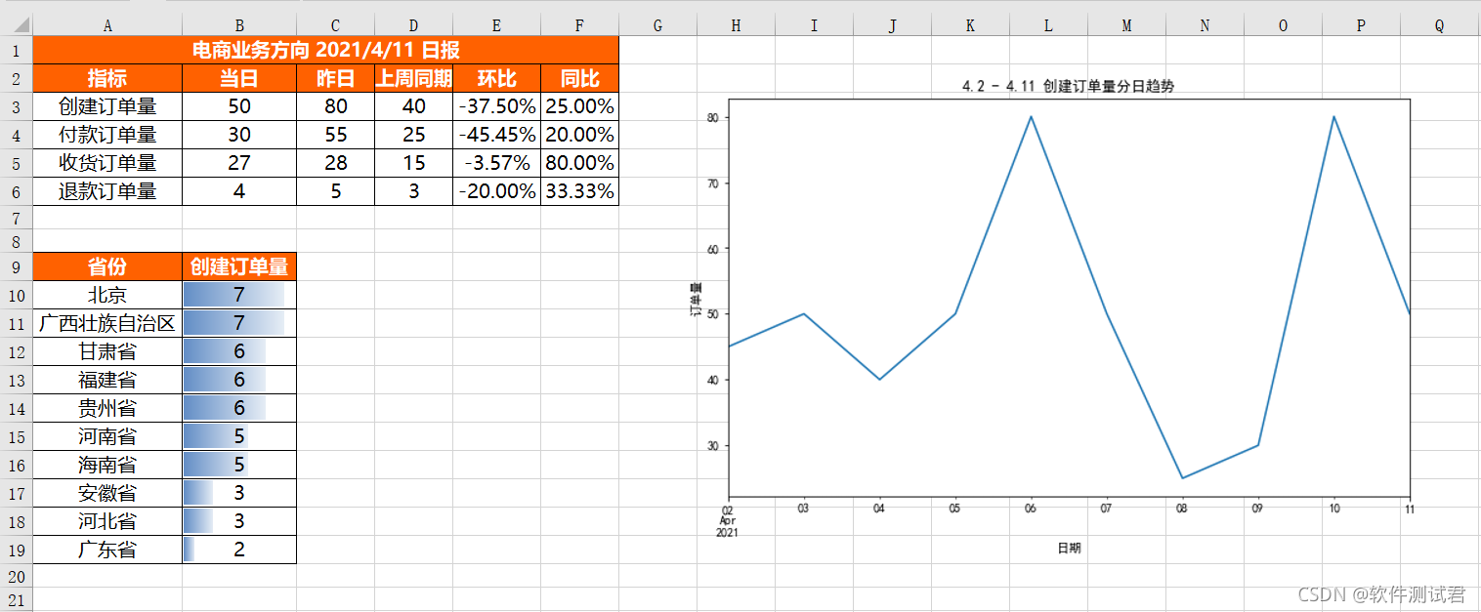Select column G header

657,26
